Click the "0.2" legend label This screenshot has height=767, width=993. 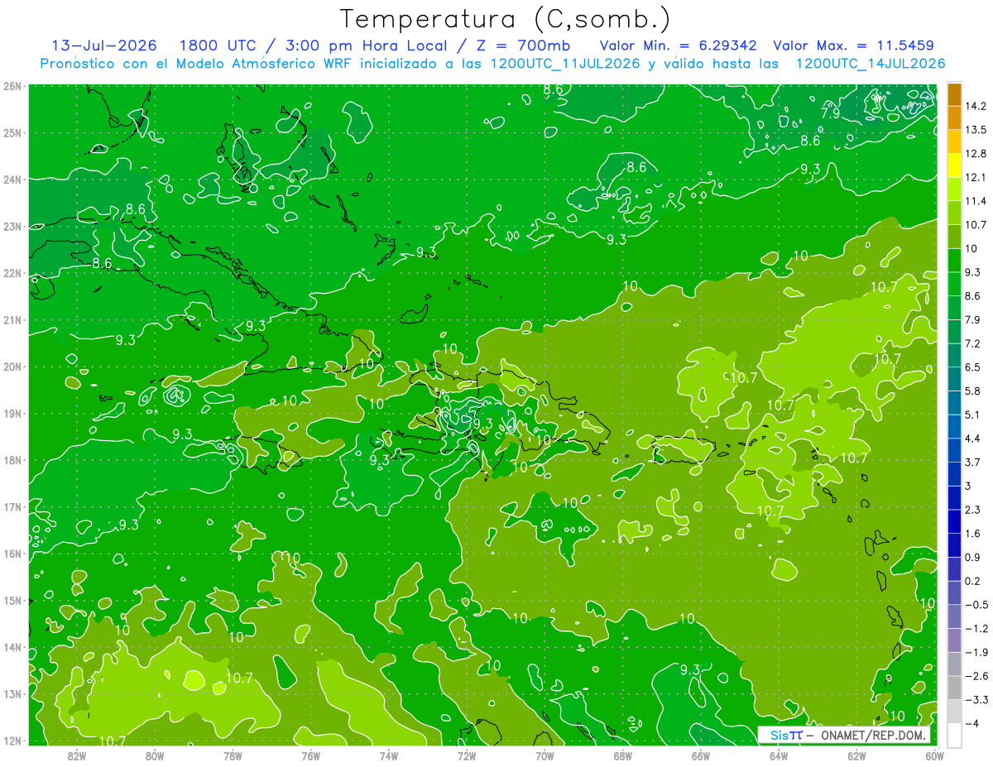[973, 581]
